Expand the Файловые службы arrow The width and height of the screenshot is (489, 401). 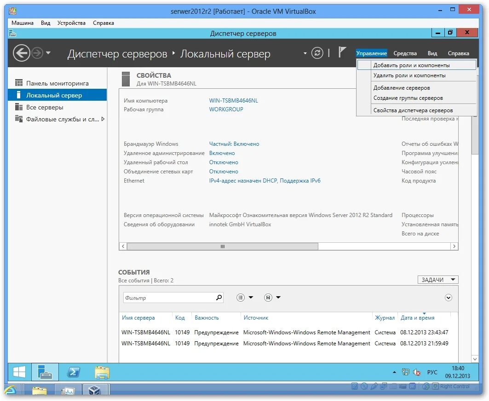coord(103,119)
